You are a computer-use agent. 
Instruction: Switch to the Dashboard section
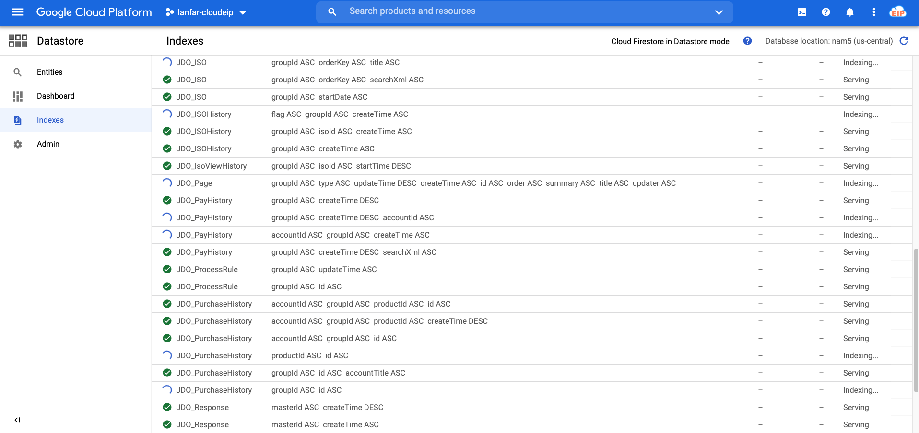click(x=55, y=96)
